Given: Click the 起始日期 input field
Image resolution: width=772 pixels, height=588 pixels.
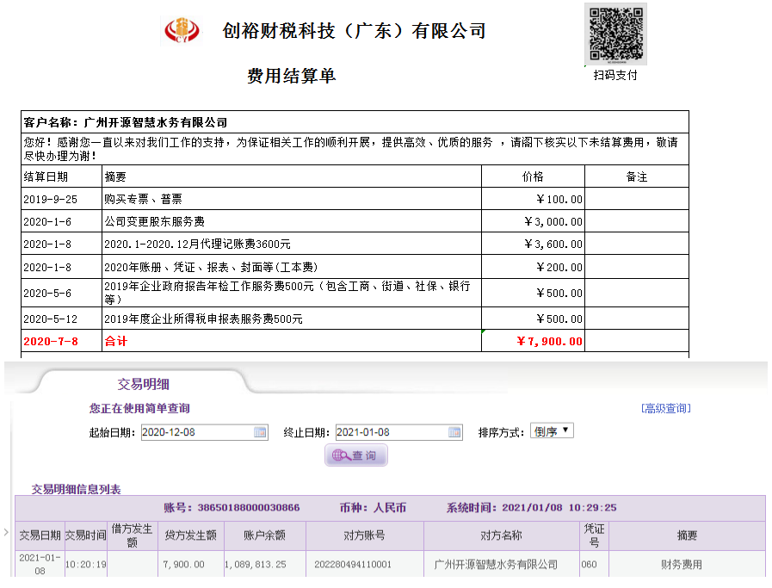Looking at the screenshot, I should 204,432.
